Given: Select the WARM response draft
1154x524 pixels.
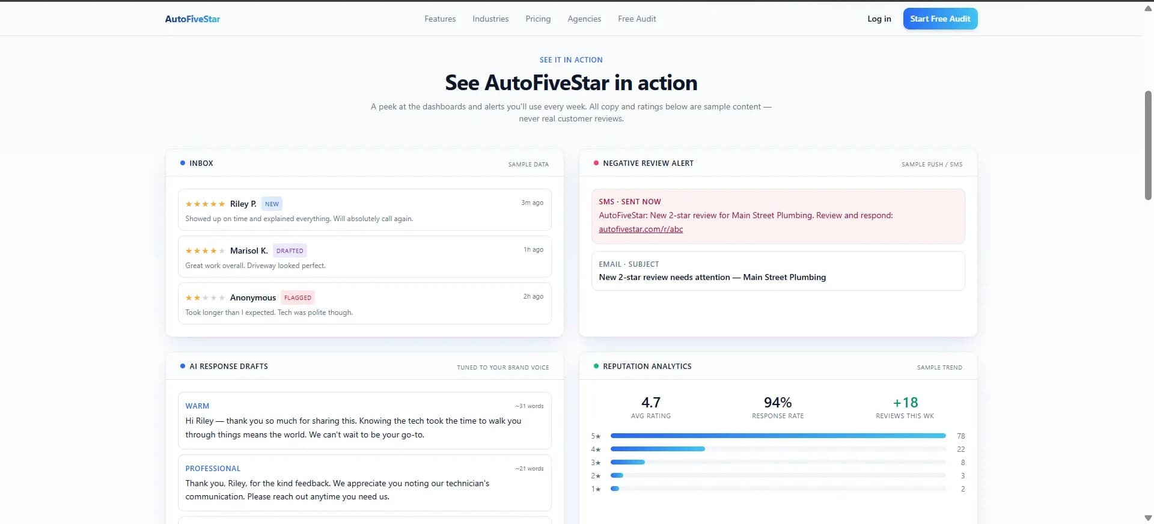Looking at the screenshot, I should click(365, 421).
